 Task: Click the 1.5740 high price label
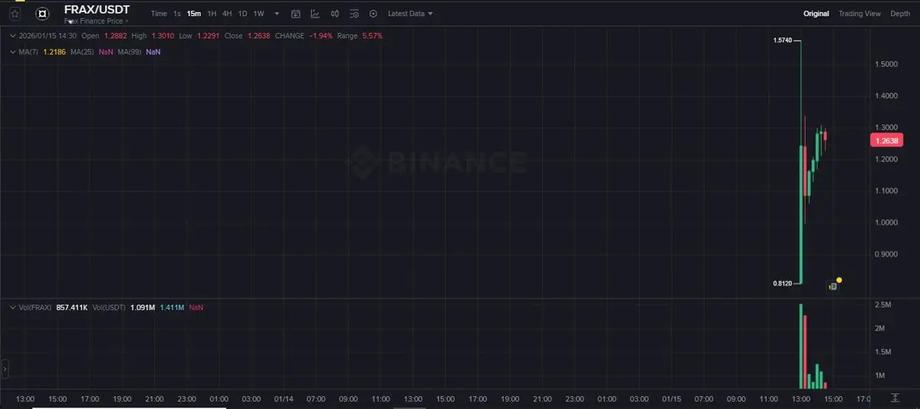(784, 39)
